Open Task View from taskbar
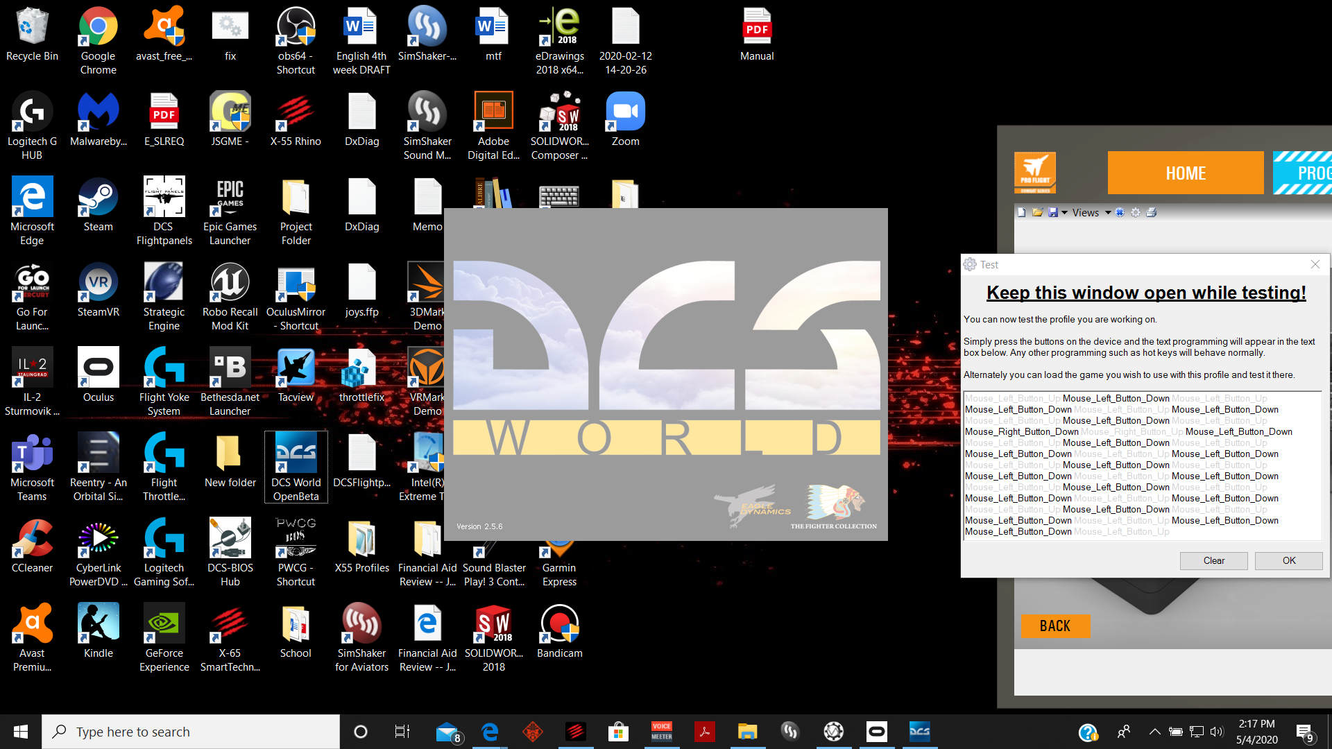Image resolution: width=1332 pixels, height=749 pixels. click(402, 732)
